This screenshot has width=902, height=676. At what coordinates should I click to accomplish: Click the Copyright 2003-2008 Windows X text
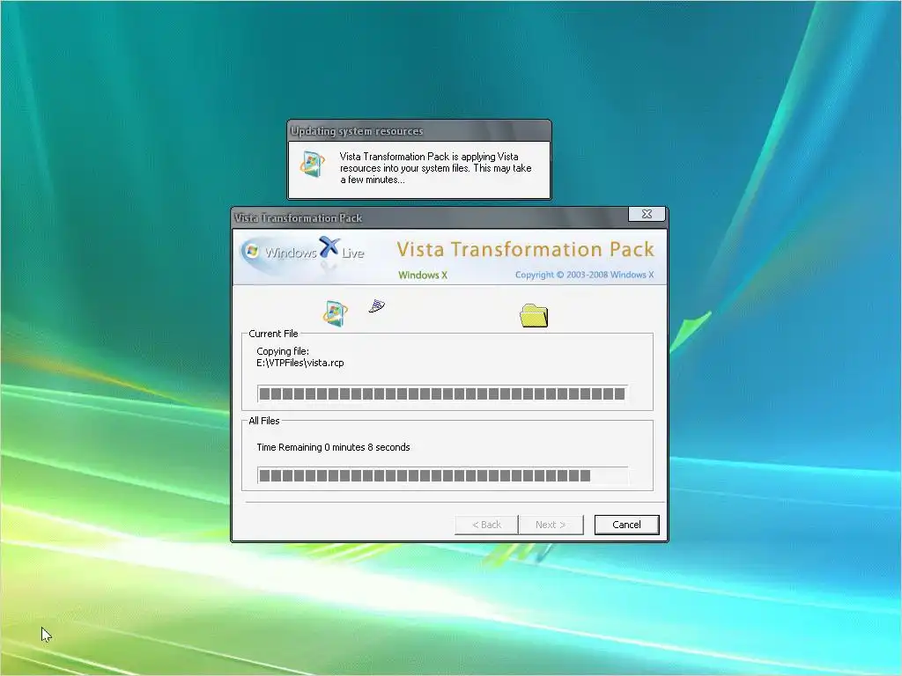tap(585, 275)
